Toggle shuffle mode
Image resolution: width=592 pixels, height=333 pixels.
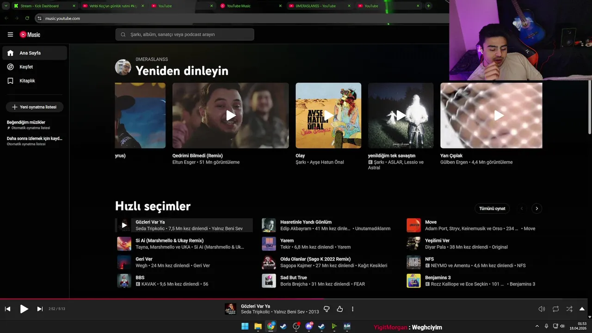[569, 309]
